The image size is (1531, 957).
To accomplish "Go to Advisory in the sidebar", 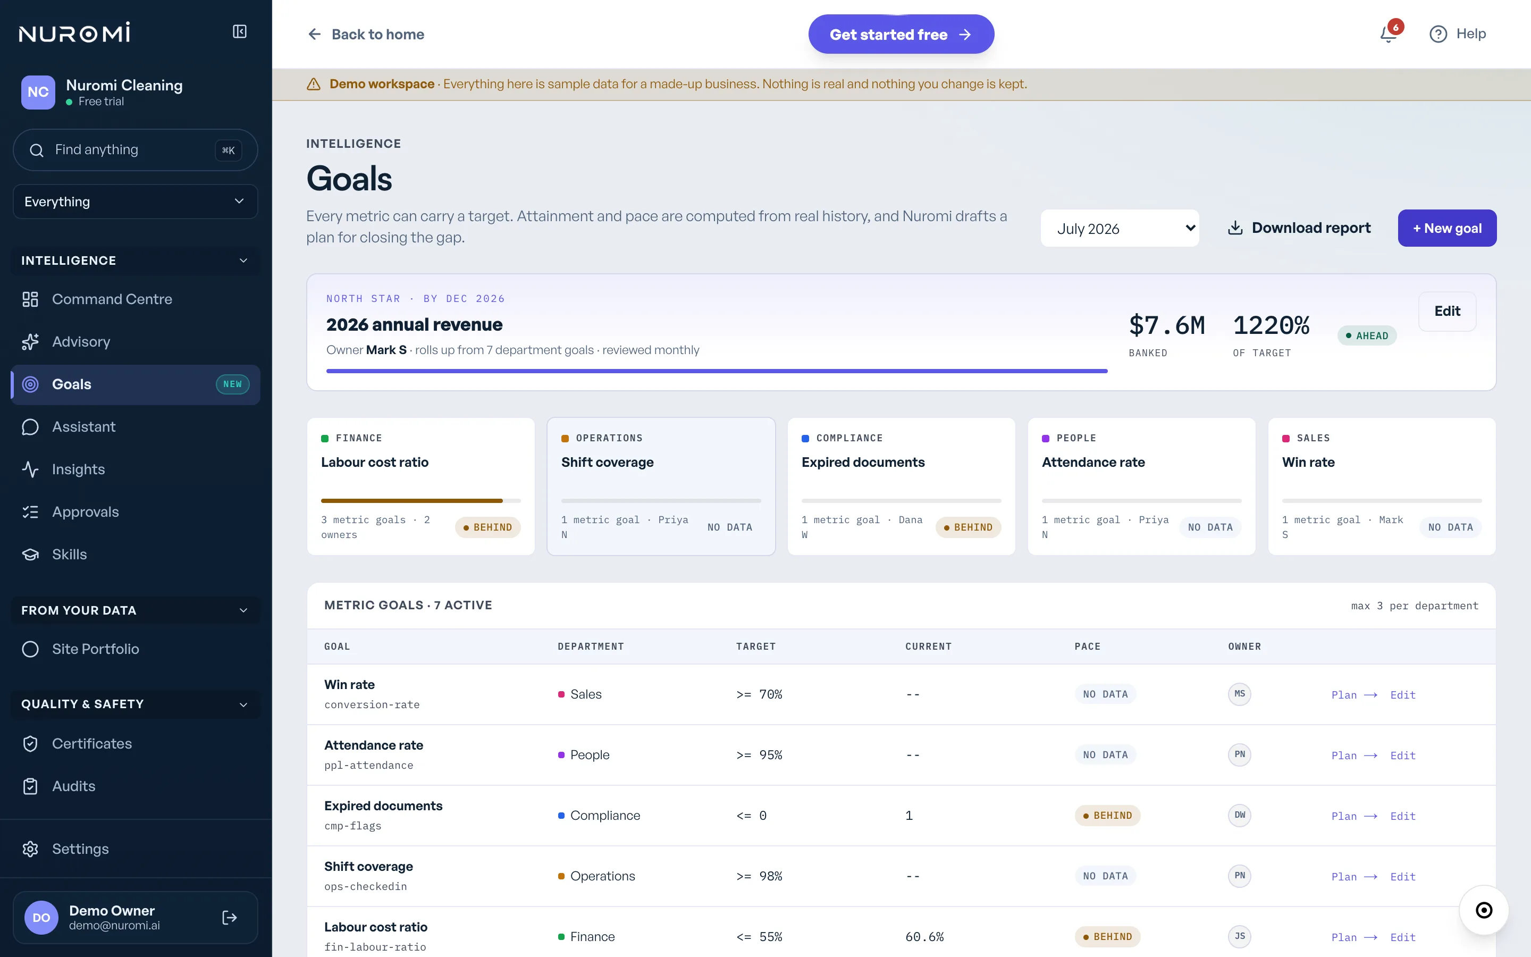I will tap(136, 342).
